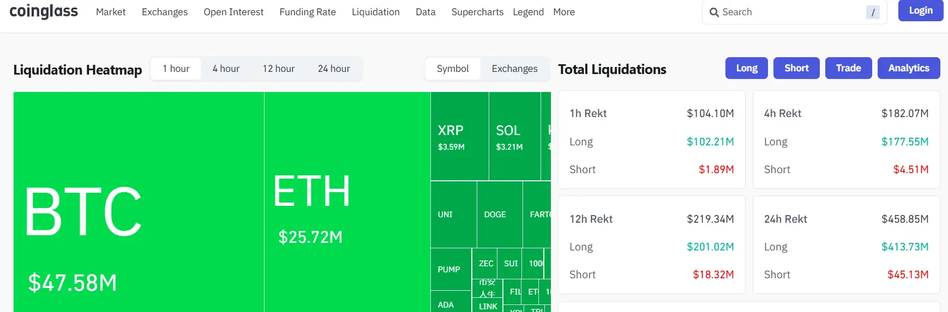948x312 pixels.
Task: Switch heatmap to 24 hour
Action: pyautogui.click(x=334, y=69)
